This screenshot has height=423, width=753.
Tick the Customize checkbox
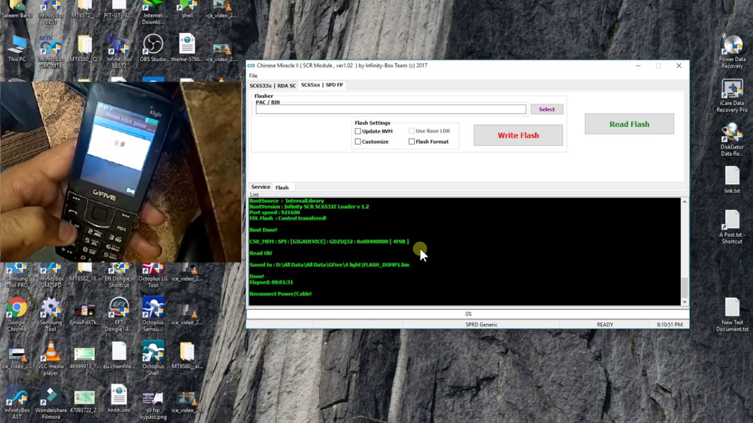pos(358,142)
